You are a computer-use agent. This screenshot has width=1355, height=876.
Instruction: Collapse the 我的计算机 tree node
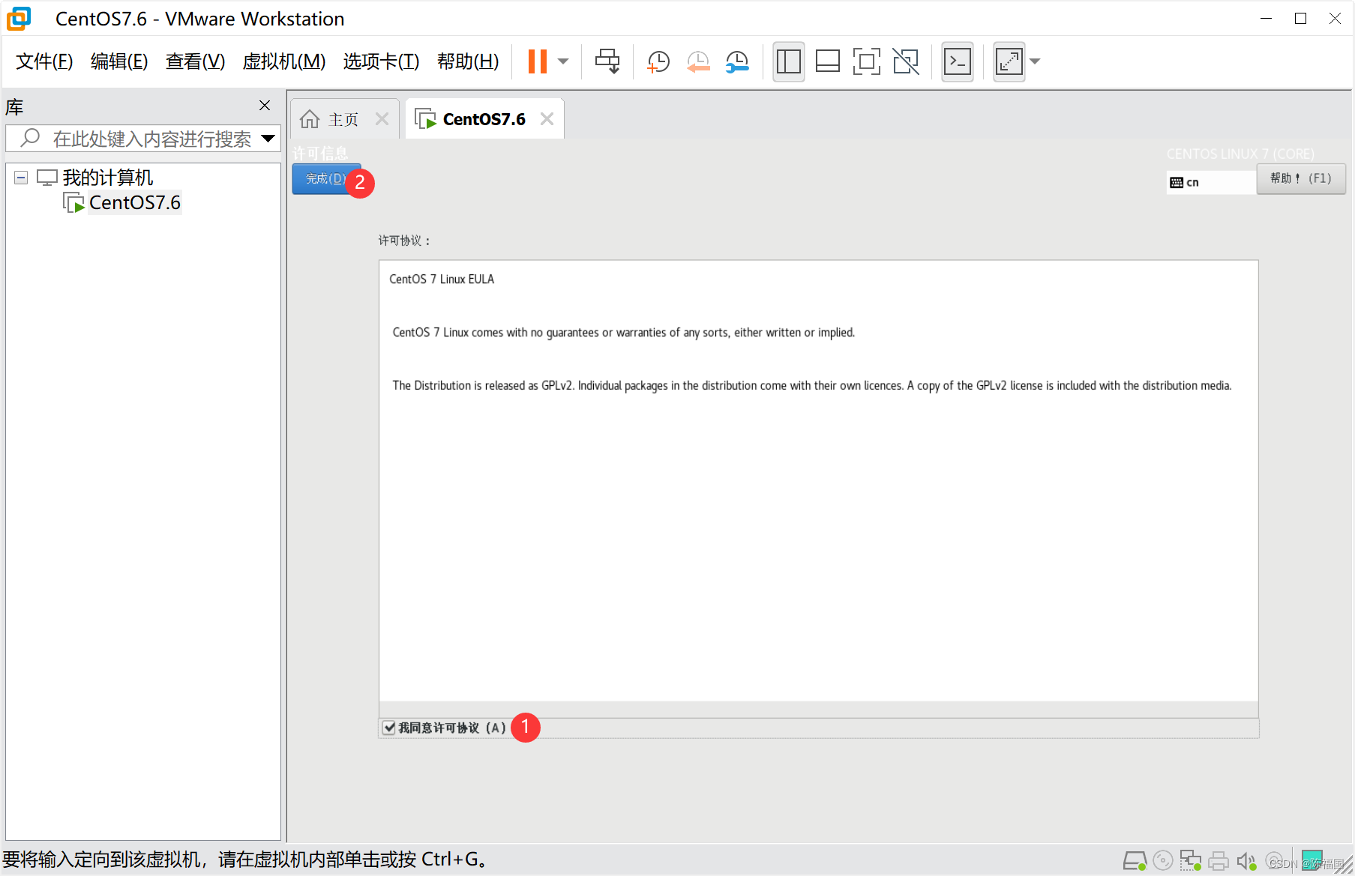[21, 178]
